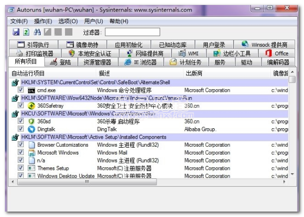Screen dimensions: 304x217
Task: Switch to the 已知动态库 tab
Action: [173, 45]
